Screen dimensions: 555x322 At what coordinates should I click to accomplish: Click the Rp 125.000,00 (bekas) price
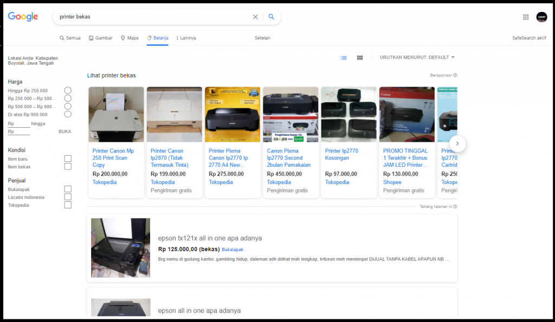click(x=189, y=249)
